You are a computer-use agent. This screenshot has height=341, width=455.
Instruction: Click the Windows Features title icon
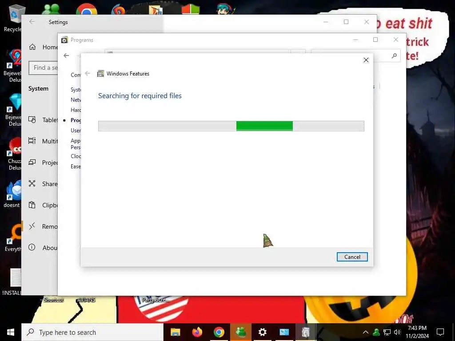pos(100,74)
